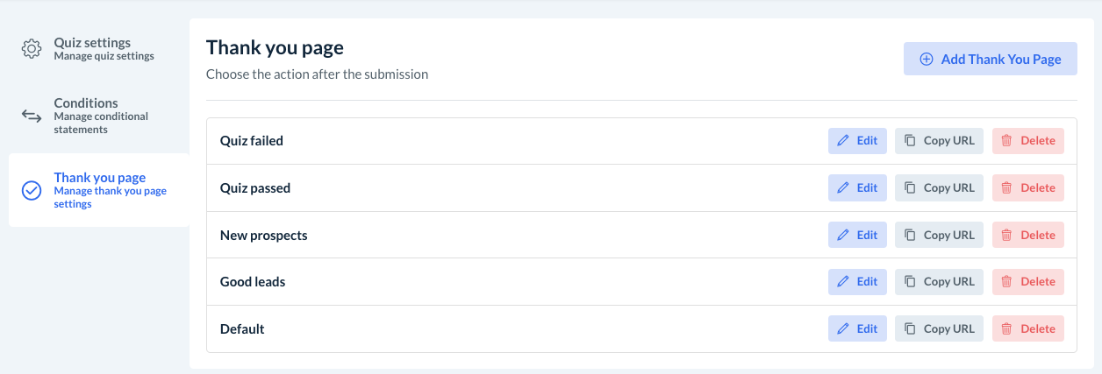Image resolution: width=1102 pixels, height=374 pixels.
Task: Click the Quiz settings gear icon
Action: [x=32, y=49]
